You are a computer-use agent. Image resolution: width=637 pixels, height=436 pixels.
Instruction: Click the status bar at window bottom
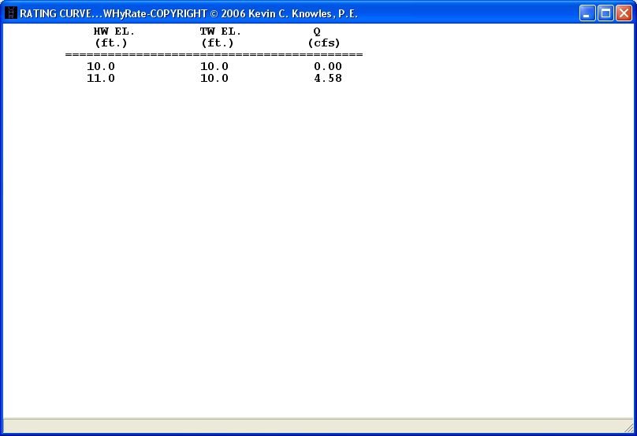pos(318,425)
